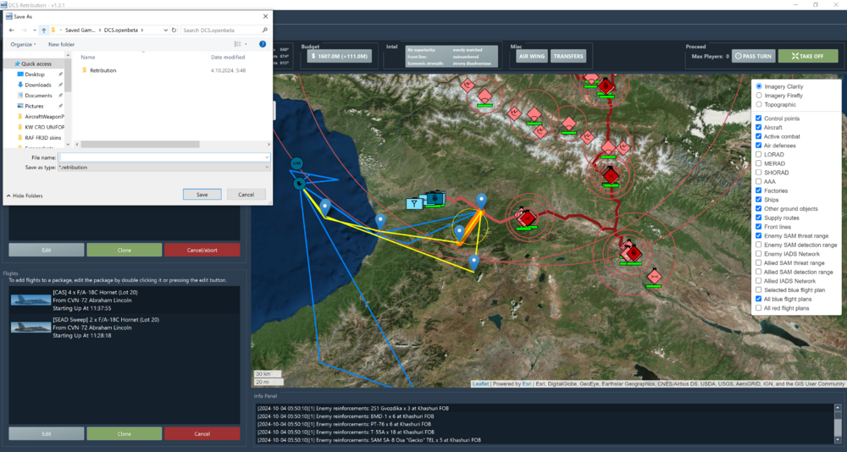Click the change view icon in Save As toolbar

pyautogui.click(x=238, y=44)
